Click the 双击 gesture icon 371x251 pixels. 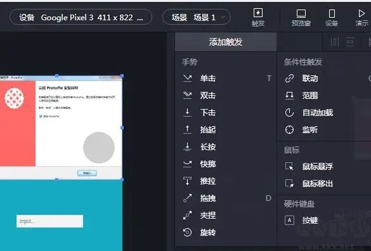(x=187, y=96)
